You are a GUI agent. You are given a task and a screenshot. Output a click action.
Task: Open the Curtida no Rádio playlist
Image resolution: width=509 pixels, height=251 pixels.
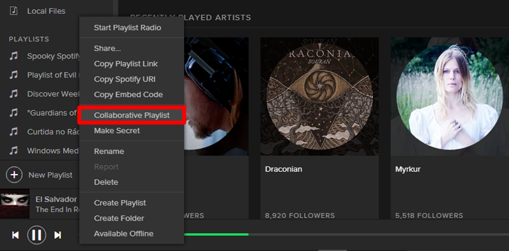click(x=53, y=132)
